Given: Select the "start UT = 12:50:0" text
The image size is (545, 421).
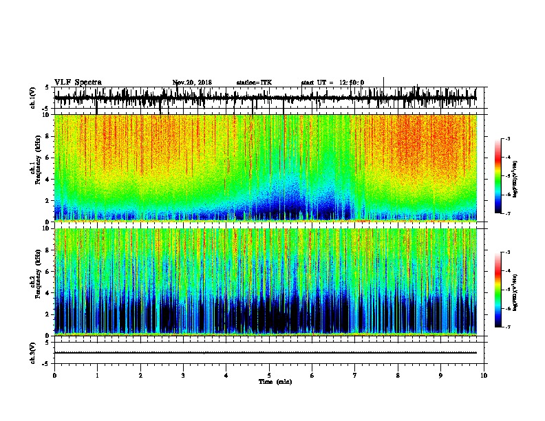Looking at the screenshot, I should click(332, 83).
